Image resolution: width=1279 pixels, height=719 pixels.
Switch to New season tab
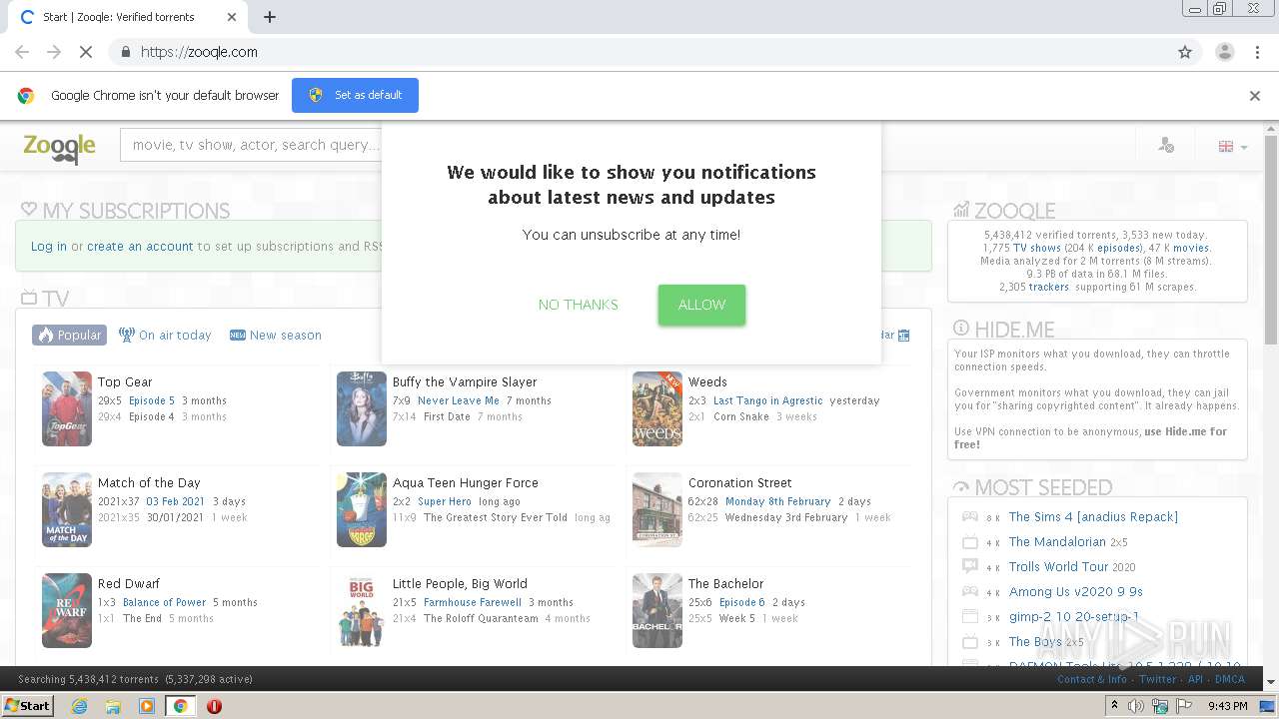click(276, 336)
